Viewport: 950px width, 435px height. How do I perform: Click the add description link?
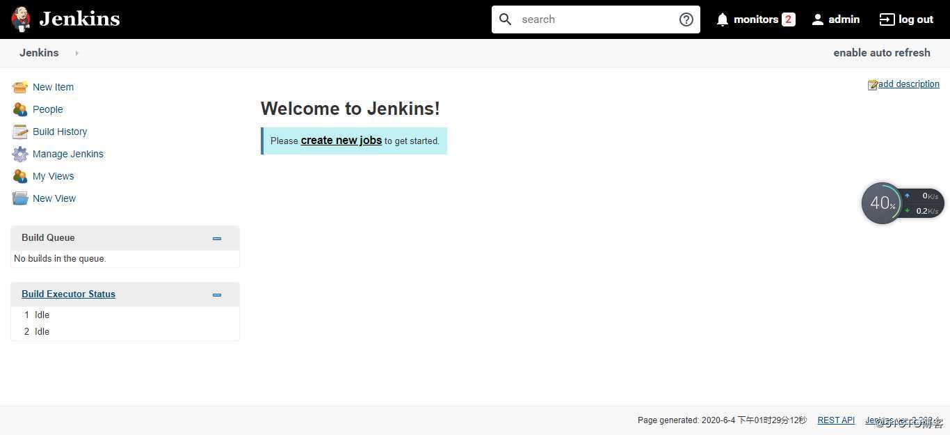click(x=909, y=84)
